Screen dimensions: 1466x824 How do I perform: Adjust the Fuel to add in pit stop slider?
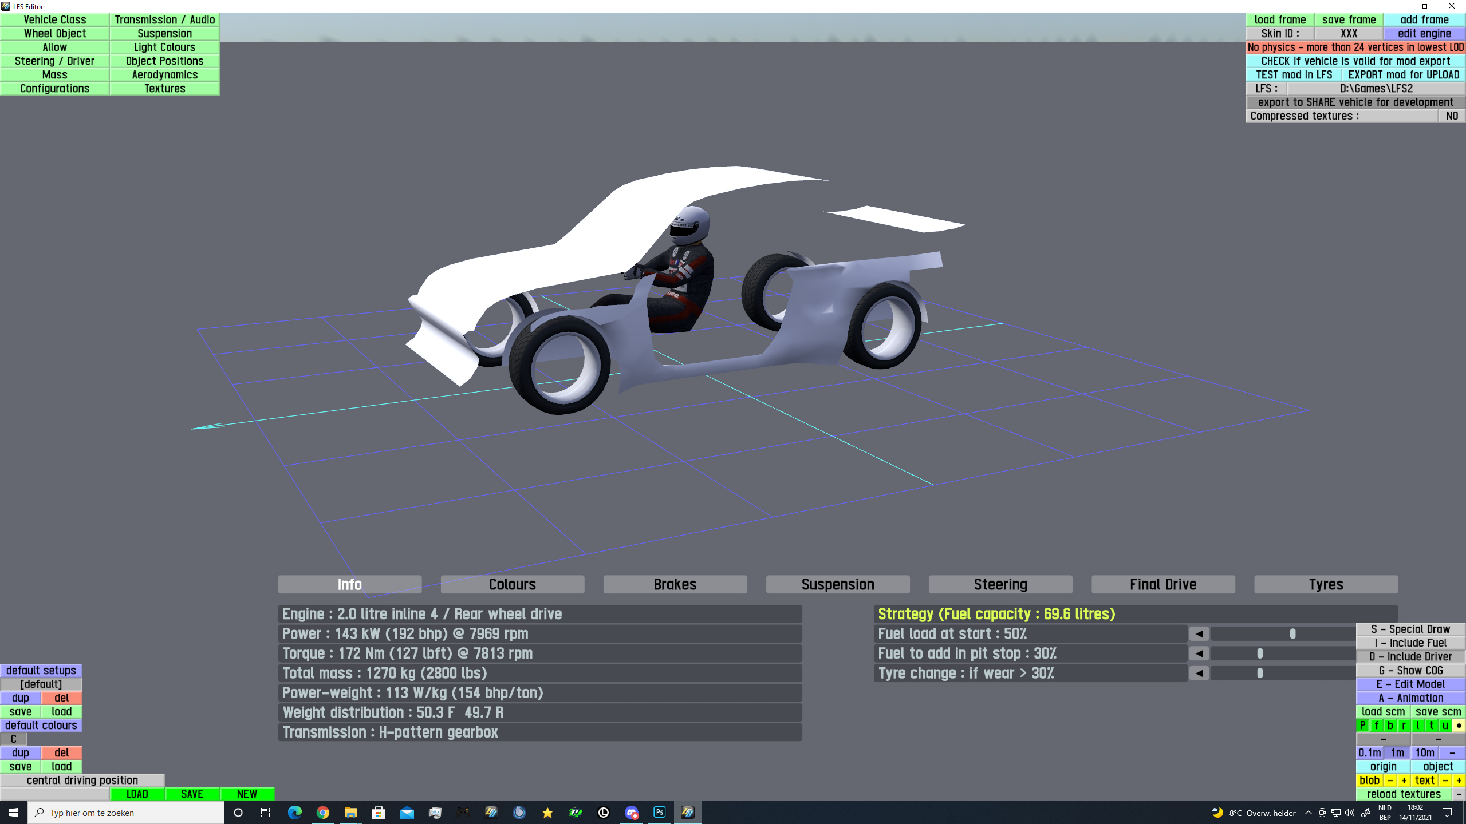pos(1259,653)
